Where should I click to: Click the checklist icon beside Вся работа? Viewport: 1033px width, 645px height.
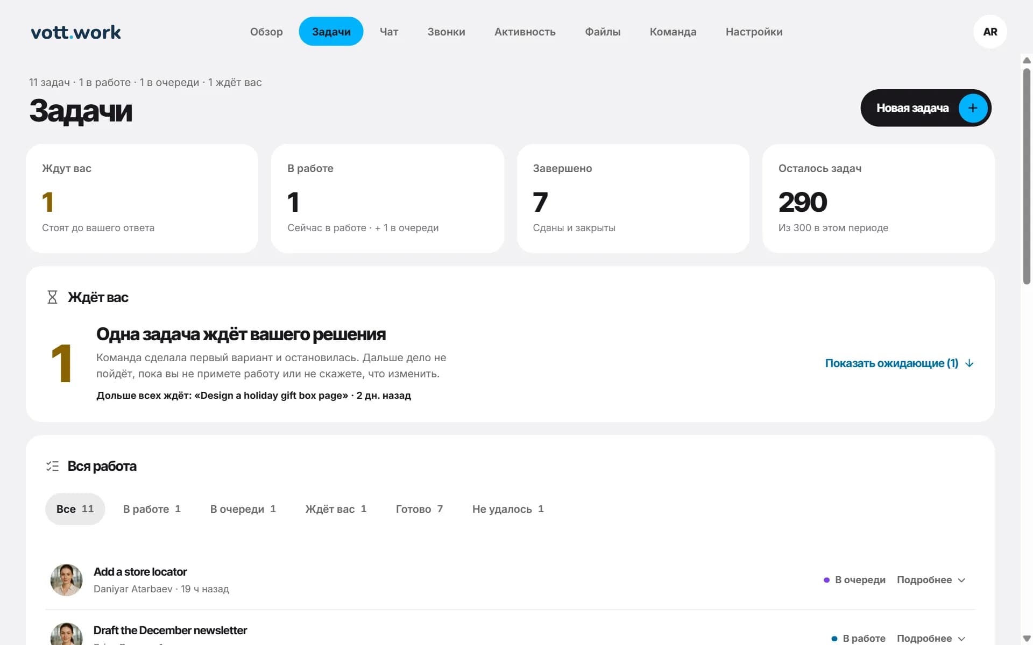click(52, 466)
